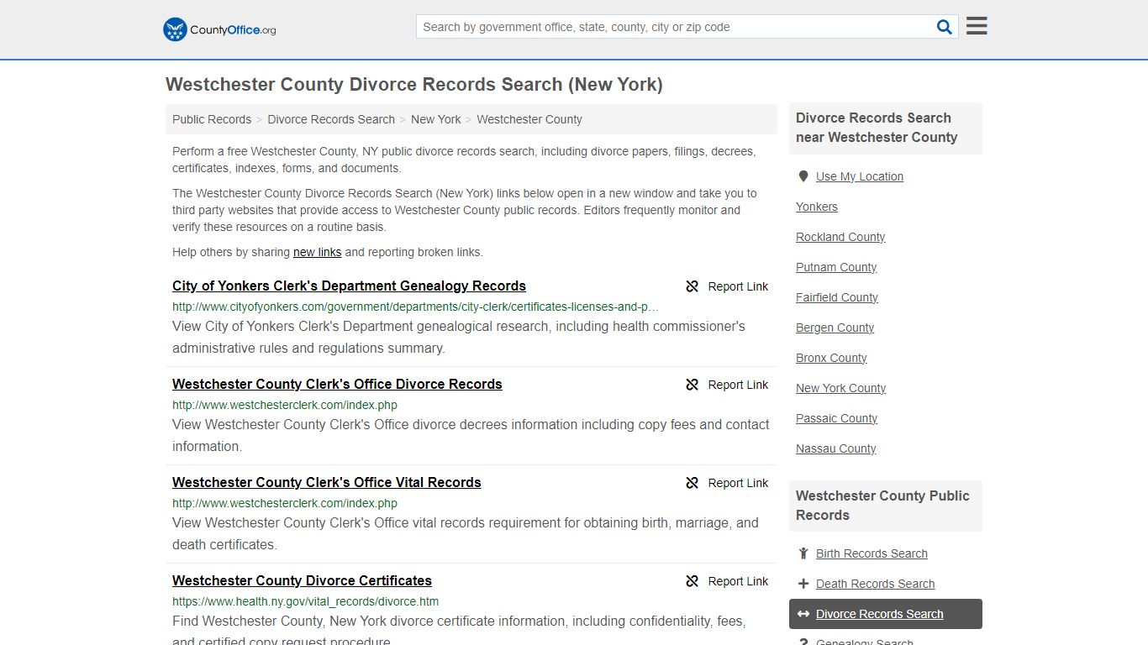Open Bronx County link
1148x645 pixels.
831,358
